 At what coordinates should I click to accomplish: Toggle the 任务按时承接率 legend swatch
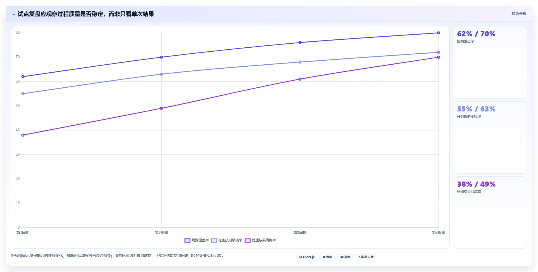click(x=214, y=241)
